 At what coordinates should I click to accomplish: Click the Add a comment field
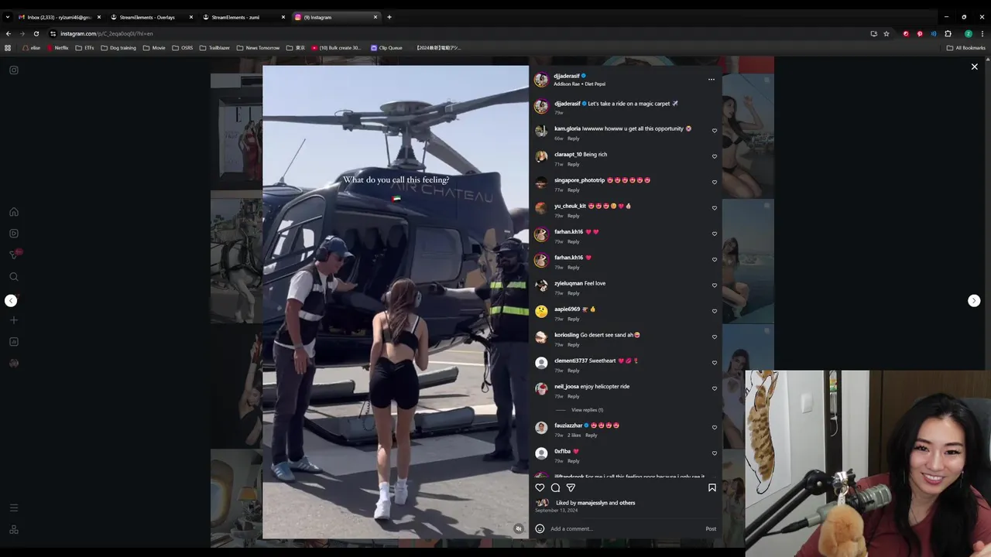click(626, 529)
